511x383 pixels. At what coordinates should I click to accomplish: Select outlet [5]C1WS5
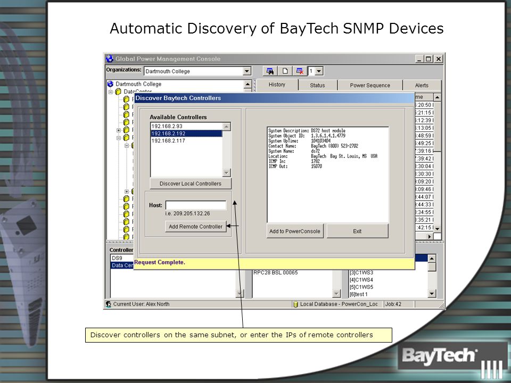point(361,287)
